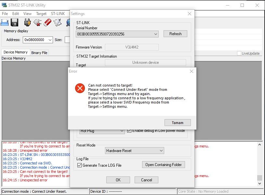Switch to the Device Memory tab

click(16, 52)
